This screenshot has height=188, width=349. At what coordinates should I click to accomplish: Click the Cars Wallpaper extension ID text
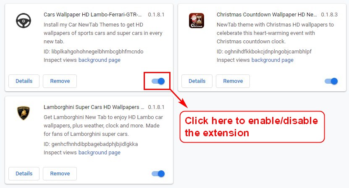[94, 51]
